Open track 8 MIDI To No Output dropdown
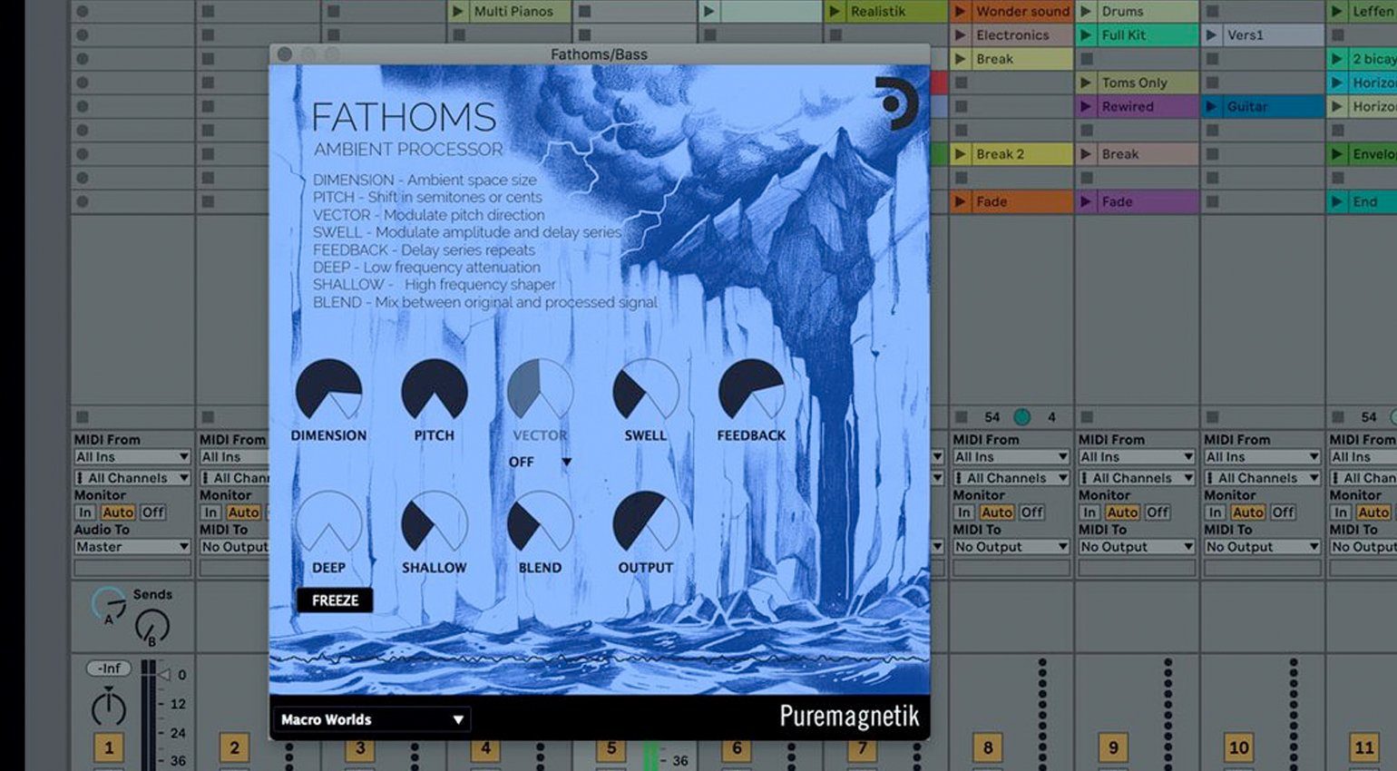Screen dimensions: 1397x771 pyautogui.click(x=1011, y=547)
